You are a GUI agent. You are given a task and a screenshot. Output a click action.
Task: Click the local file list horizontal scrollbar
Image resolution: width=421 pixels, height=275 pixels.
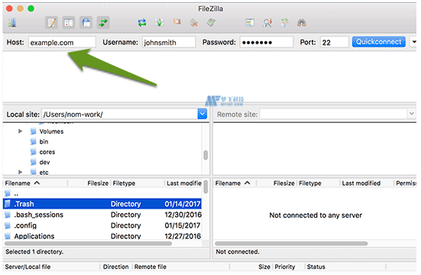(x=89, y=244)
